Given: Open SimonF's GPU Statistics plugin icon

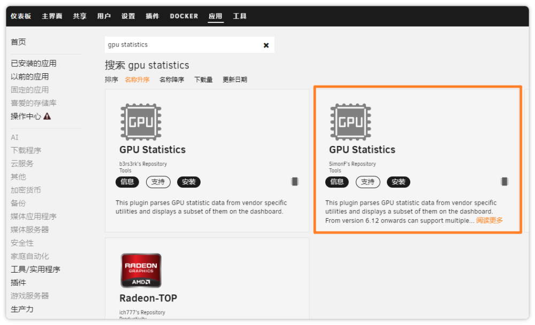Looking at the screenshot, I should pos(350,122).
